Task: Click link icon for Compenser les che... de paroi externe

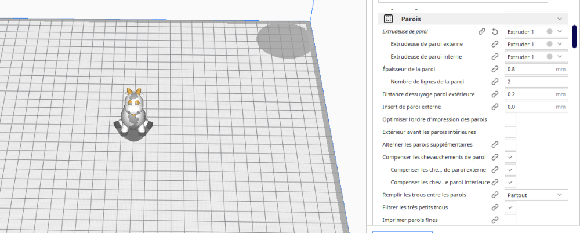Action: point(495,170)
